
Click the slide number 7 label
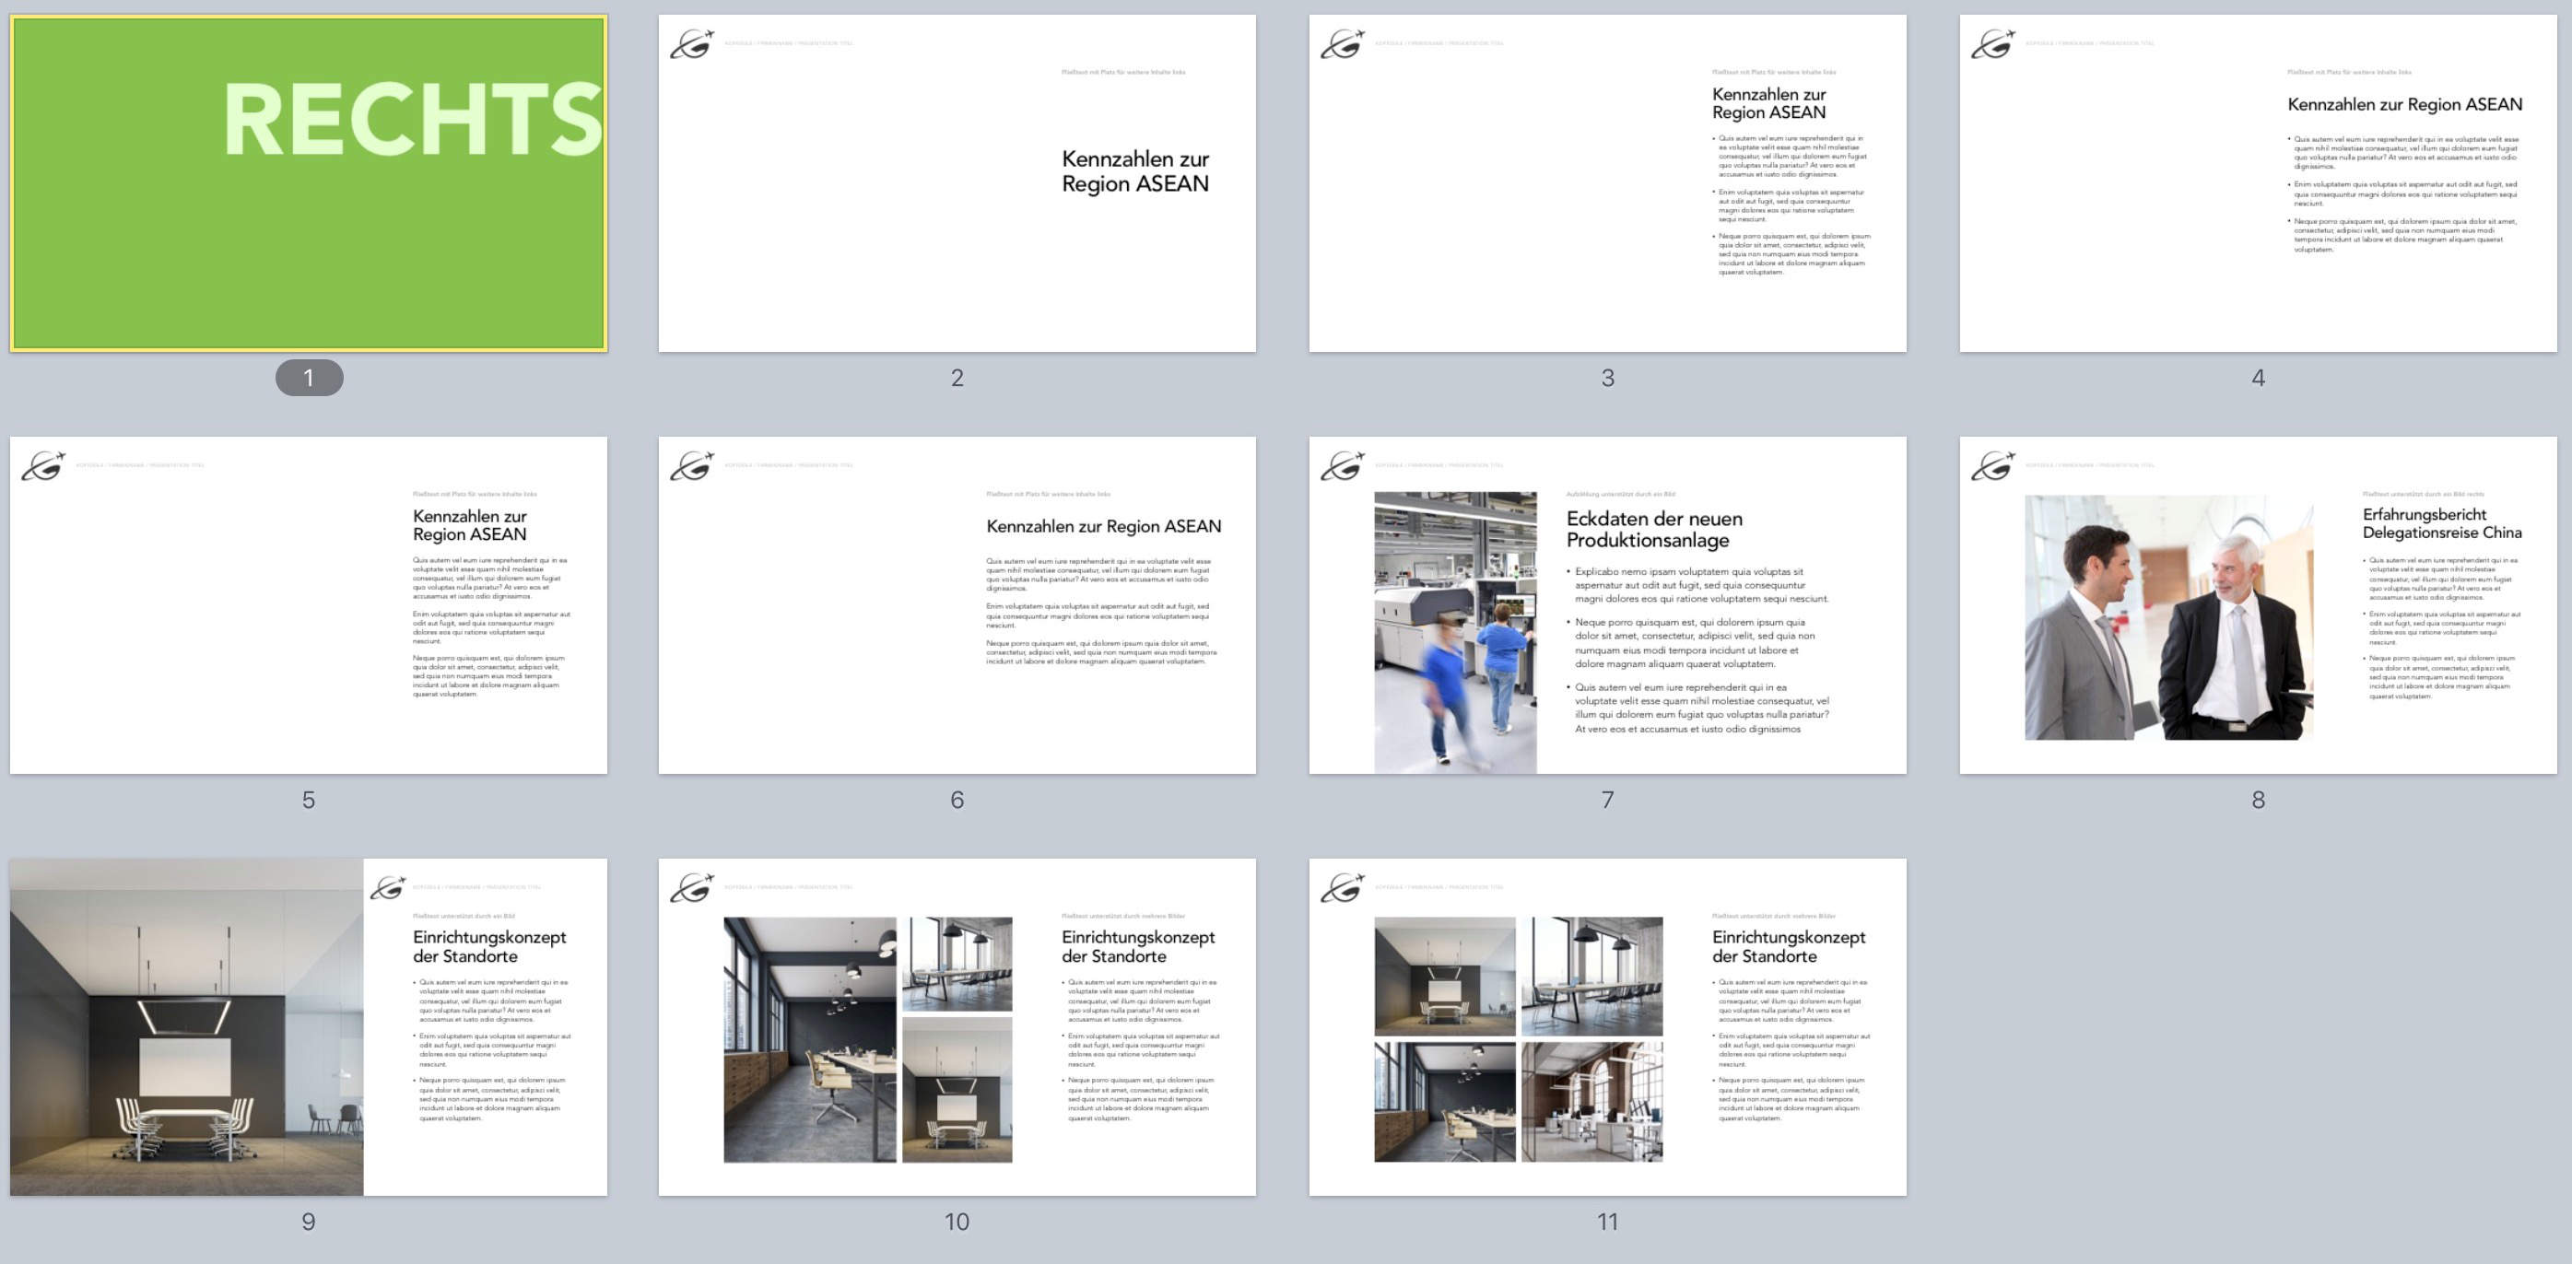[1606, 800]
